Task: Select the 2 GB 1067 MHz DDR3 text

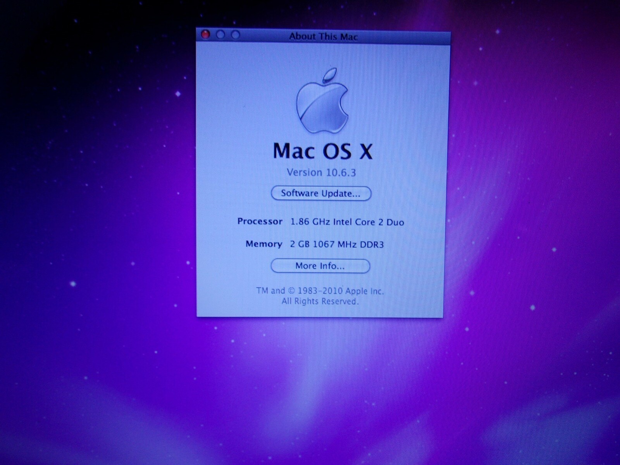Action: 337,244
